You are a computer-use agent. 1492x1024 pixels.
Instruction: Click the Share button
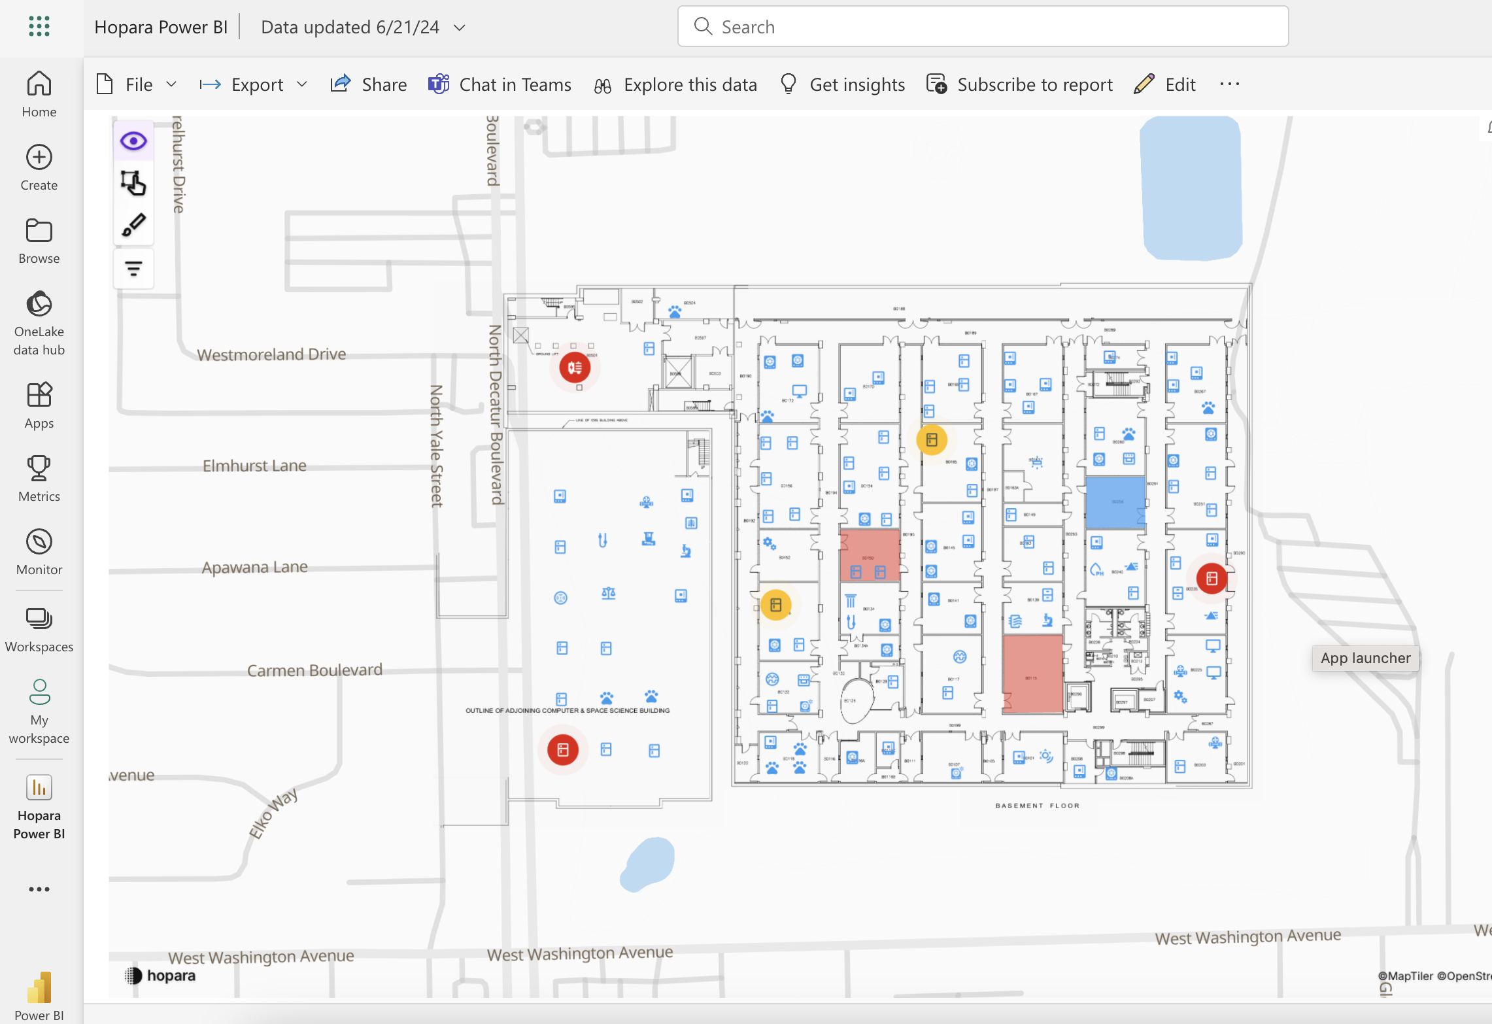point(369,83)
